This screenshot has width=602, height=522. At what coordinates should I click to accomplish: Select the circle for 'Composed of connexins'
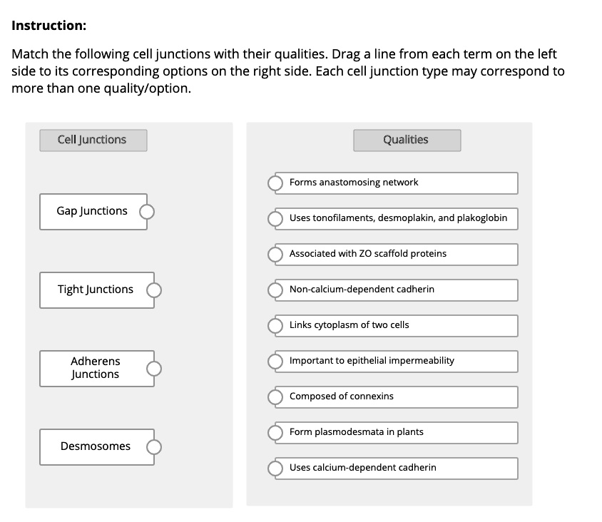click(x=275, y=397)
